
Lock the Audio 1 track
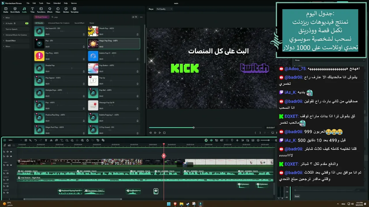(x=4, y=173)
